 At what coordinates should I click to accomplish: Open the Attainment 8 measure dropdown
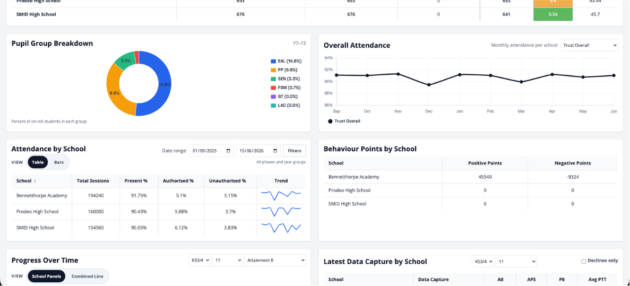click(x=275, y=260)
